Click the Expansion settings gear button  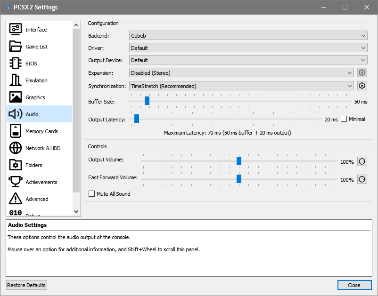pyautogui.click(x=362, y=72)
